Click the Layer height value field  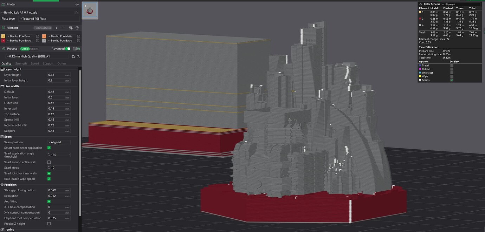[59, 75]
